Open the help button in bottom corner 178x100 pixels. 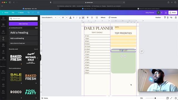tap(176, 98)
